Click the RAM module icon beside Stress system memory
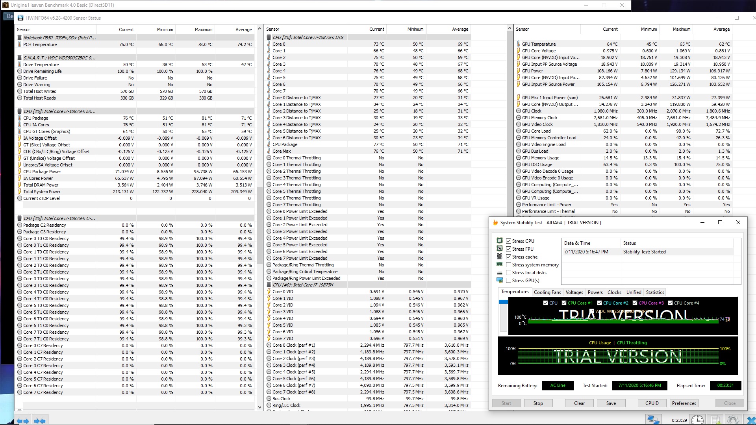 [500, 264]
